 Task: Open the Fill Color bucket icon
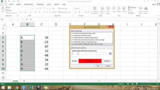35,12
